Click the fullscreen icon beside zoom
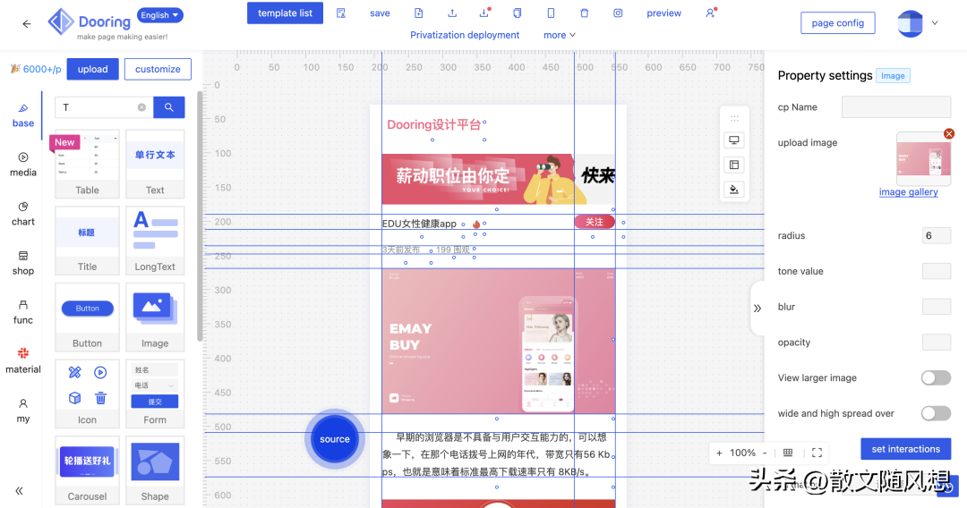The image size is (967, 508). 817,453
